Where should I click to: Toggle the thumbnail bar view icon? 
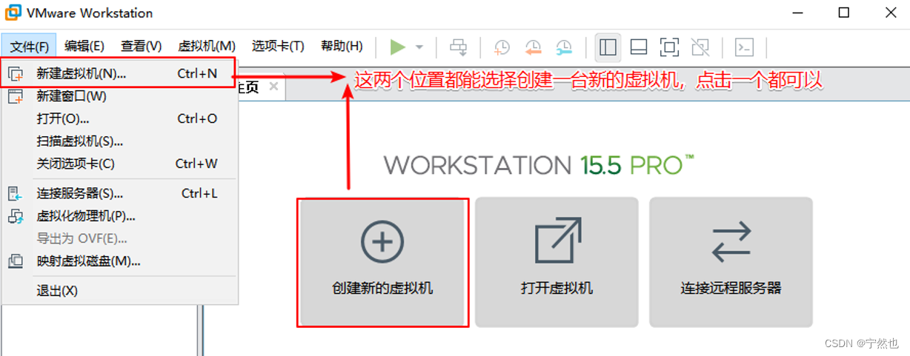(x=639, y=47)
